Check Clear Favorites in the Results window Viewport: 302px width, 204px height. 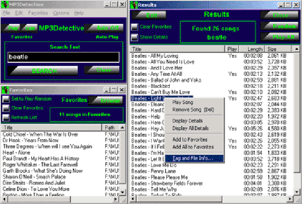(x=134, y=27)
